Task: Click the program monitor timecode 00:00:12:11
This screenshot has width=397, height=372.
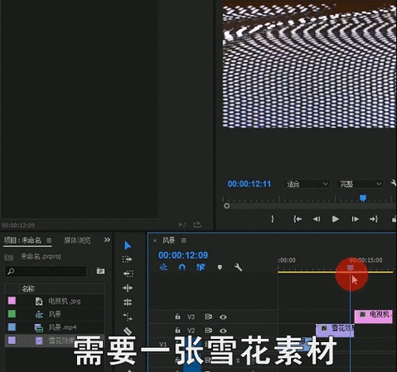Action: tap(249, 184)
